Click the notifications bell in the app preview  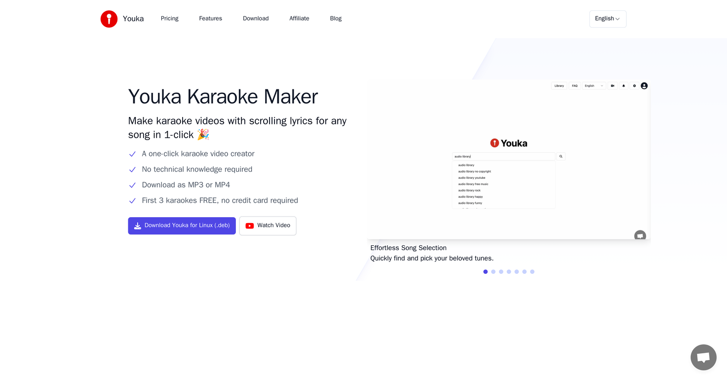tap(623, 85)
